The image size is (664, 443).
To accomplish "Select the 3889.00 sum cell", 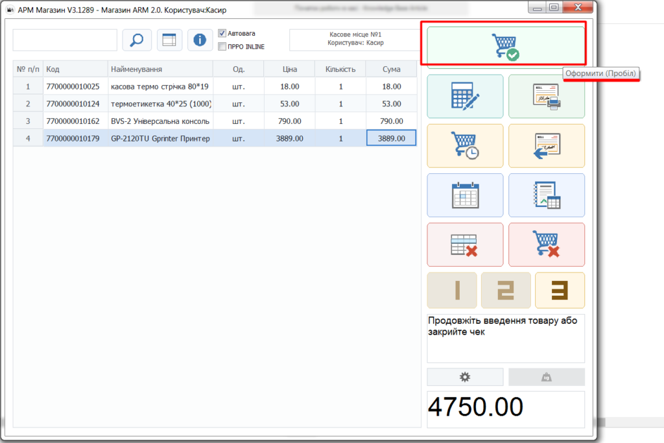I will 391,139.
